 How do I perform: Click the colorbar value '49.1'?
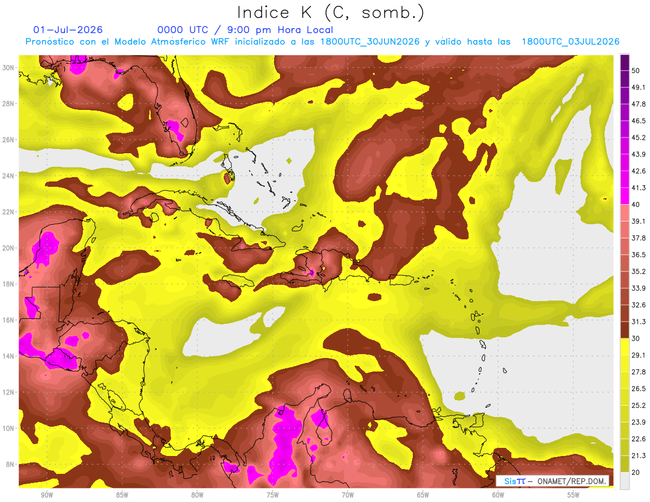point(639,87)
